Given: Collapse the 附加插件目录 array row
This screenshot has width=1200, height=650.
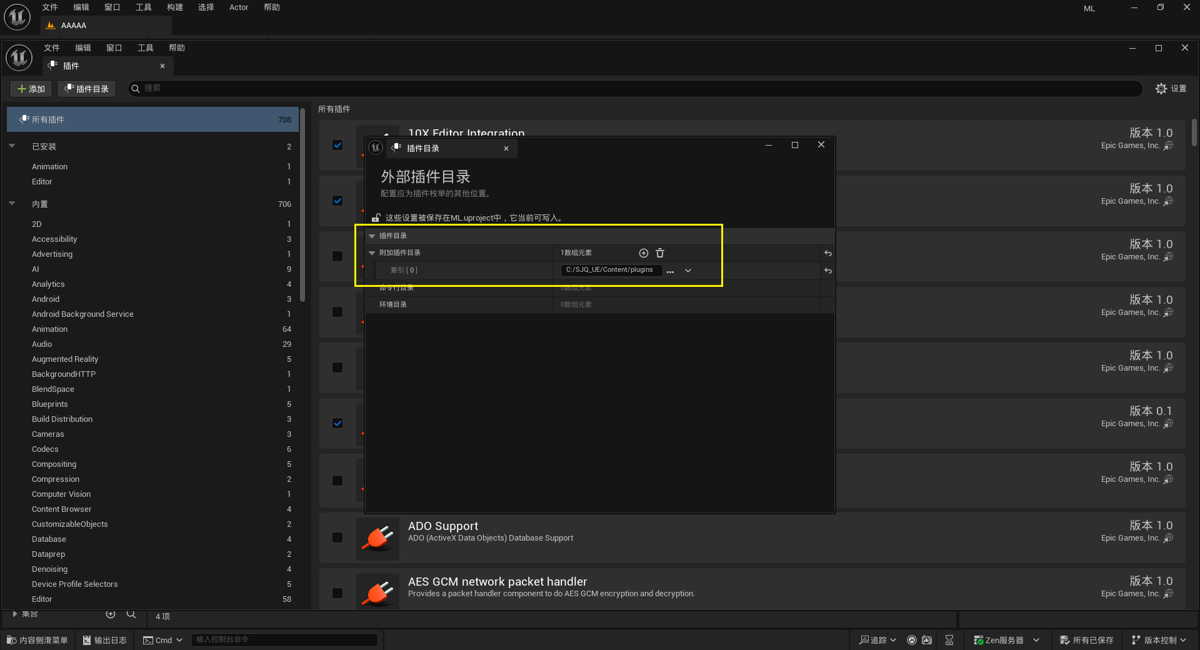Looking at the screenshot, I should (x=372, y=253).
